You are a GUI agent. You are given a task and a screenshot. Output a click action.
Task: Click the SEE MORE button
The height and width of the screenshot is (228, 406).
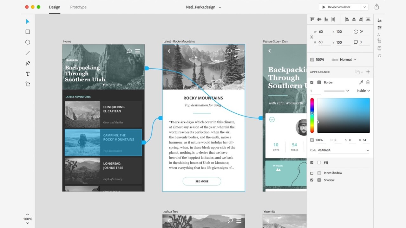click(202, 181)
